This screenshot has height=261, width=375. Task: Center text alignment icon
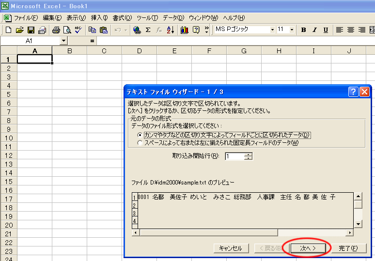[x=351, y=30]
